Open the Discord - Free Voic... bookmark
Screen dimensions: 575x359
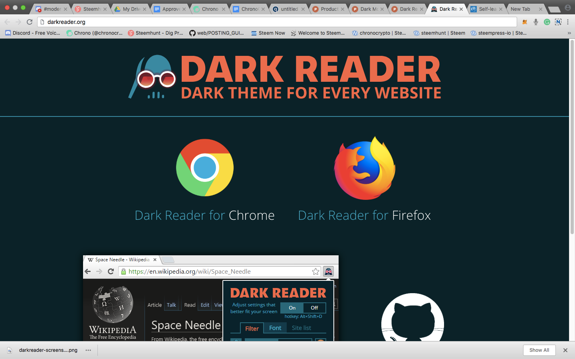pos(33,33)
